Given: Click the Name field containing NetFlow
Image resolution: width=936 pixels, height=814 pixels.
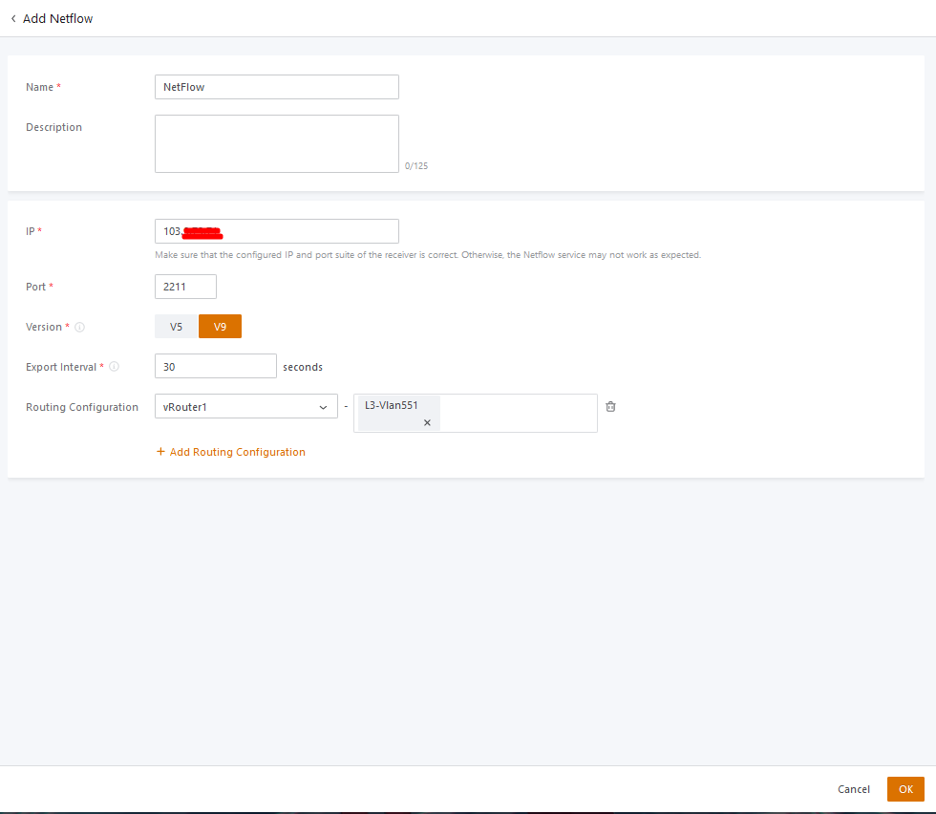Looking at the screenshot, I should 276,87.
